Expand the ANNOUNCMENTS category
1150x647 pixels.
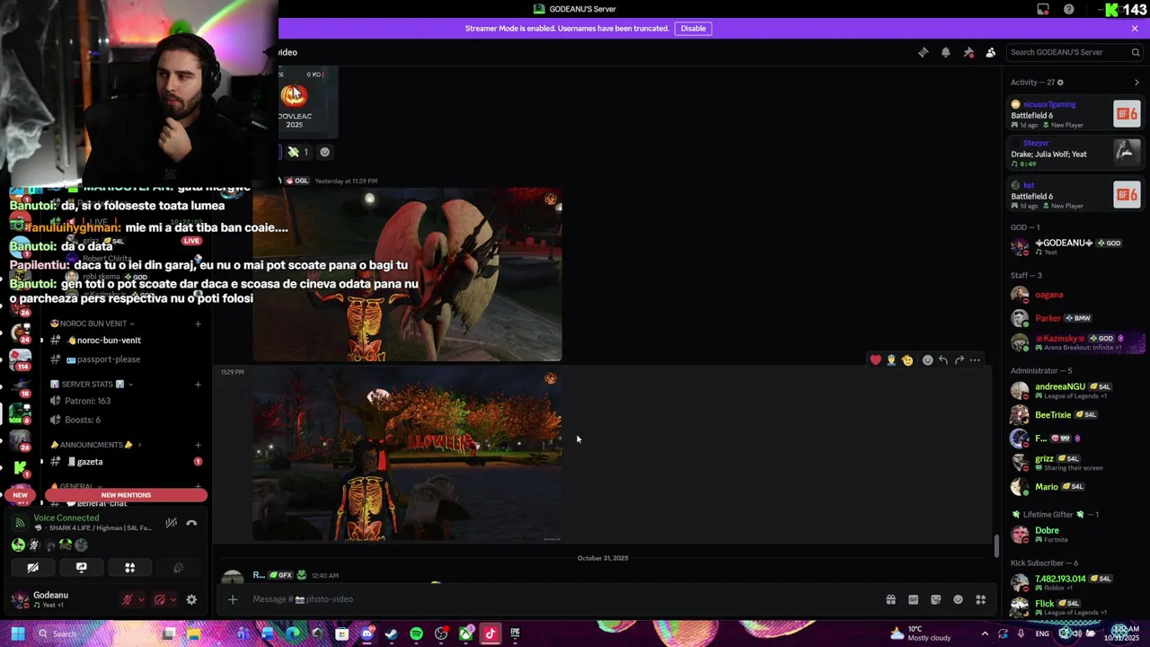pos(95,445)
